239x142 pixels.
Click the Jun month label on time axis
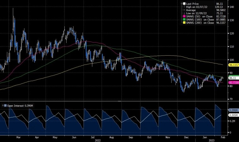[x=74, y=137]
